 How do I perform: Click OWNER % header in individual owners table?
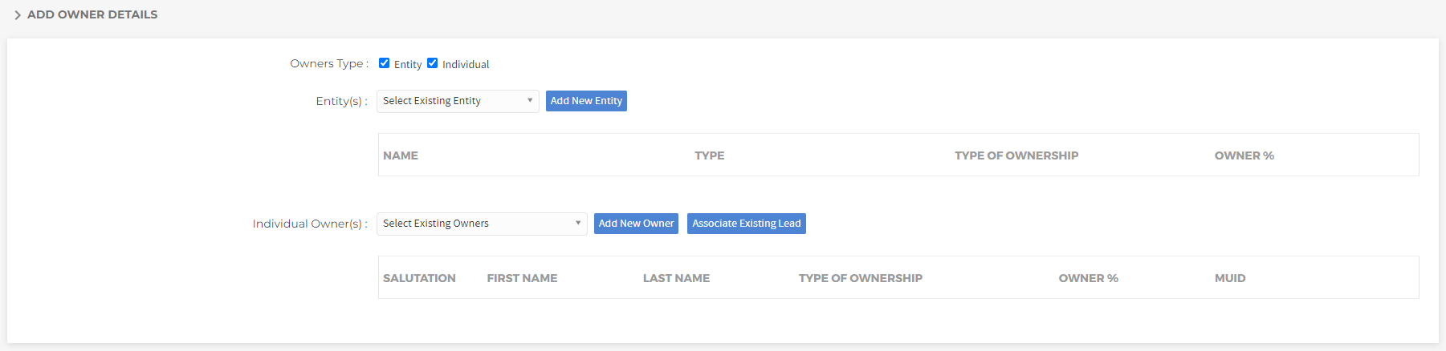[x=1089, y=278]
